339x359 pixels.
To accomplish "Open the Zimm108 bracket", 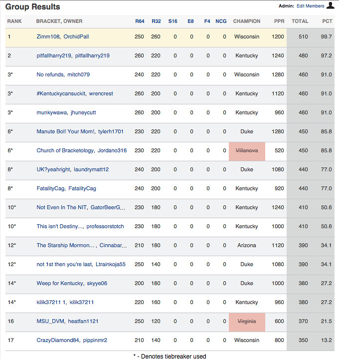I will [48, 36].
